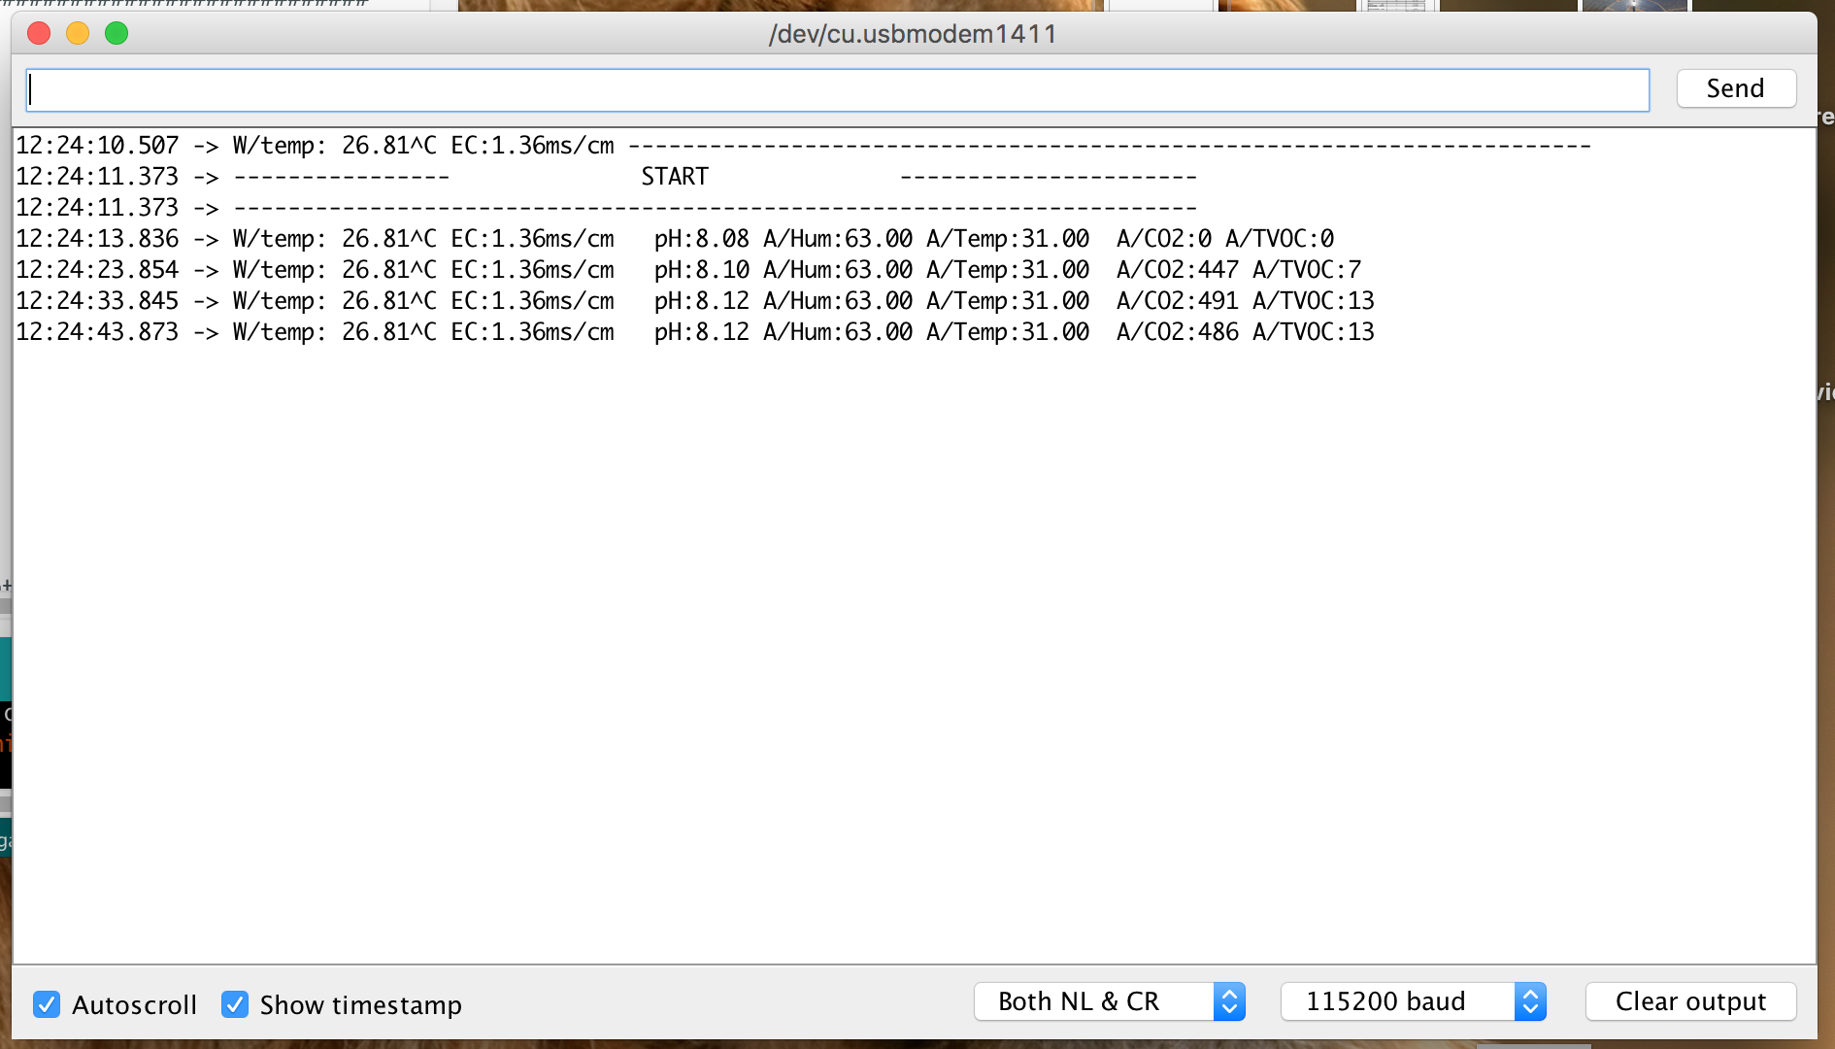Click the green zoom button on title bar
Screen dimensions: 1835x1049
click(117, 32)
